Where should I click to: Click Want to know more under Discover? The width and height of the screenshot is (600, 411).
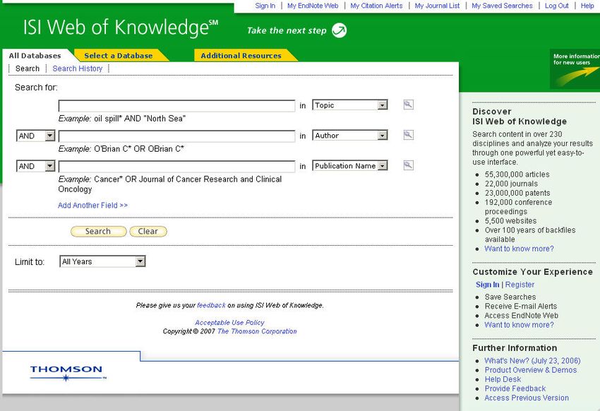click(520, 249)
